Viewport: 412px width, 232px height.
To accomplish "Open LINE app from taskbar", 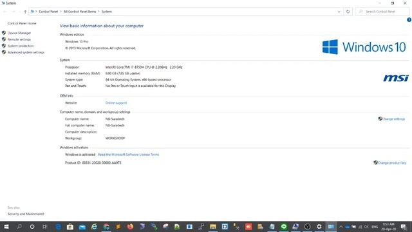I will coord(284,227).
